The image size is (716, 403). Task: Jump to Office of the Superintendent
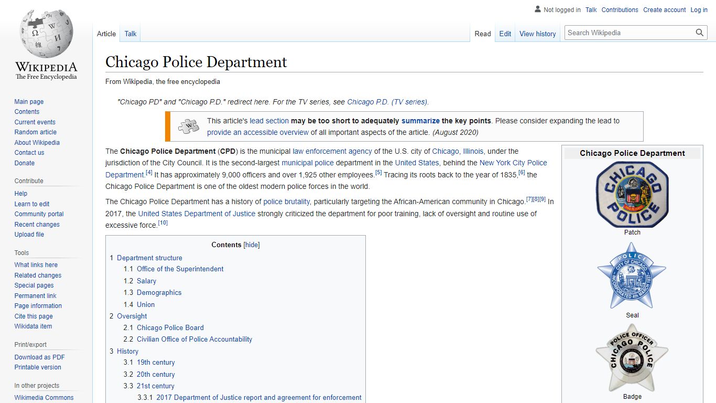pos(180,269)
